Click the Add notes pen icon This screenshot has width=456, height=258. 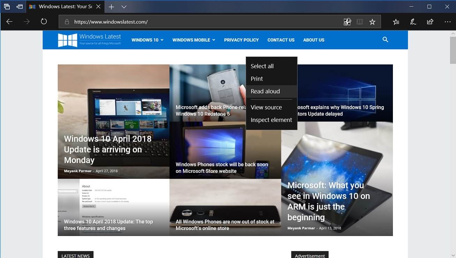(x=413, y=22)
